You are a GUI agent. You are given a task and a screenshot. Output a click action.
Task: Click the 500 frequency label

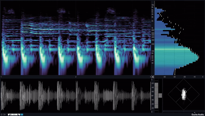(x=152, y=35)
